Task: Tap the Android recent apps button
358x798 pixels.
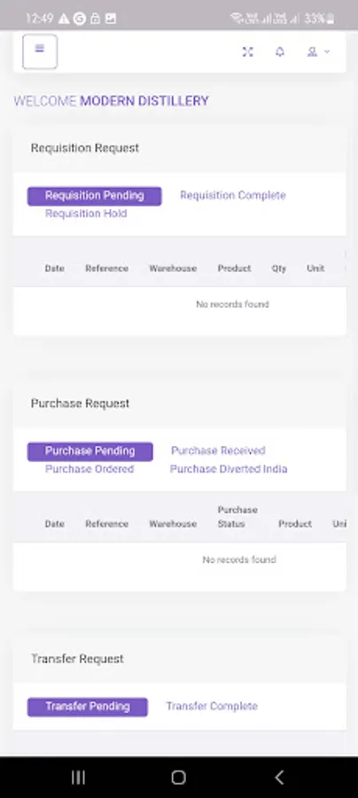Action: coord(78,777)
